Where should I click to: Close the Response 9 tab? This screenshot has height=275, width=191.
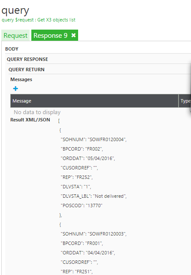click(73, 35)
